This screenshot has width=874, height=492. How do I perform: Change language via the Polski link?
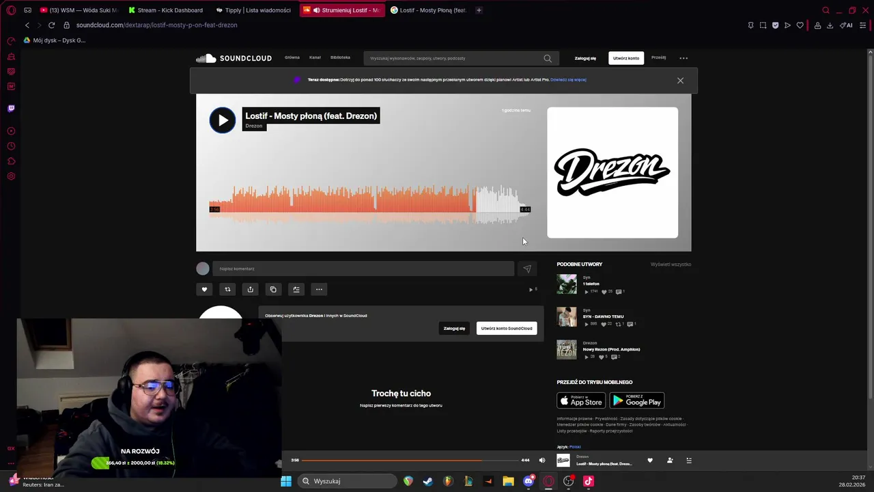(575, 447)
